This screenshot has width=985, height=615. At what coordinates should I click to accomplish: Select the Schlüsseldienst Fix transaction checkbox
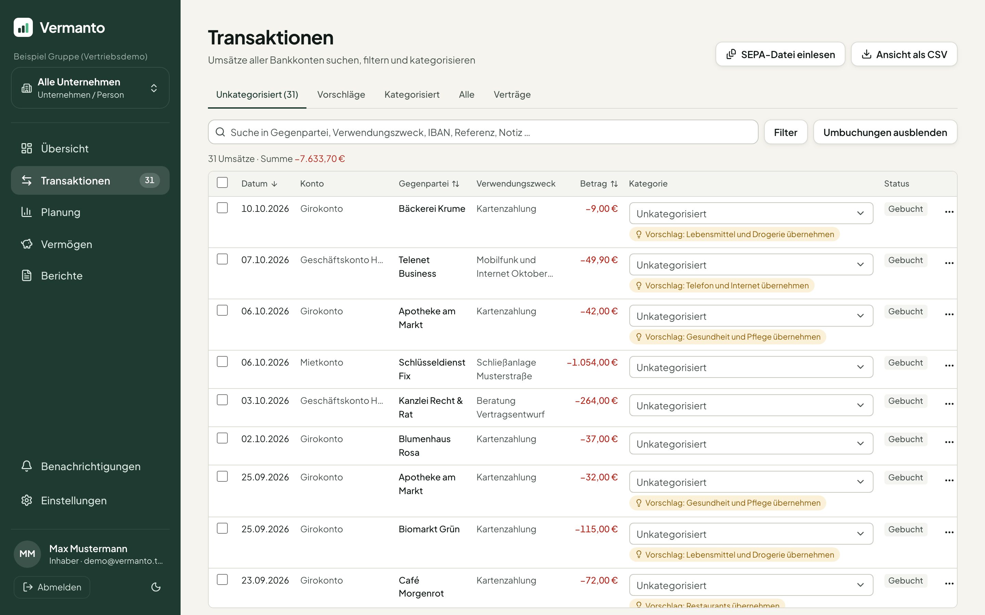point(222,361)
